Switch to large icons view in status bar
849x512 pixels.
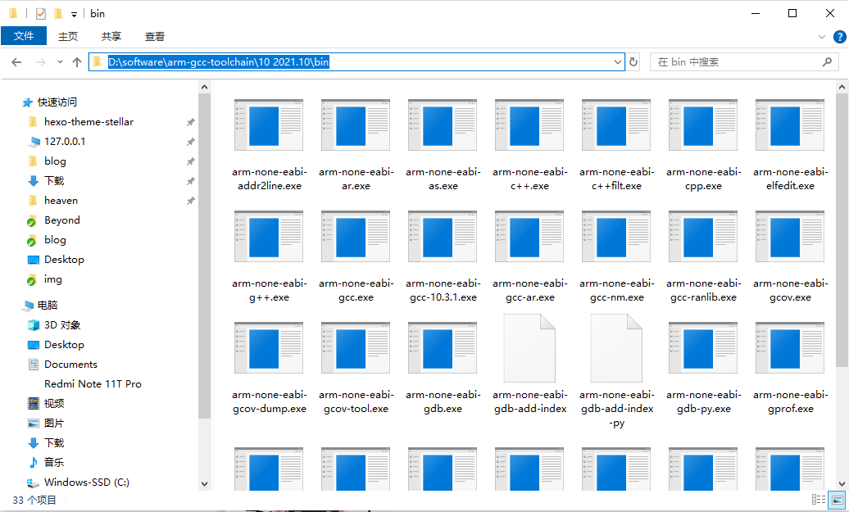pyautogui.click(x=838, y=500)
